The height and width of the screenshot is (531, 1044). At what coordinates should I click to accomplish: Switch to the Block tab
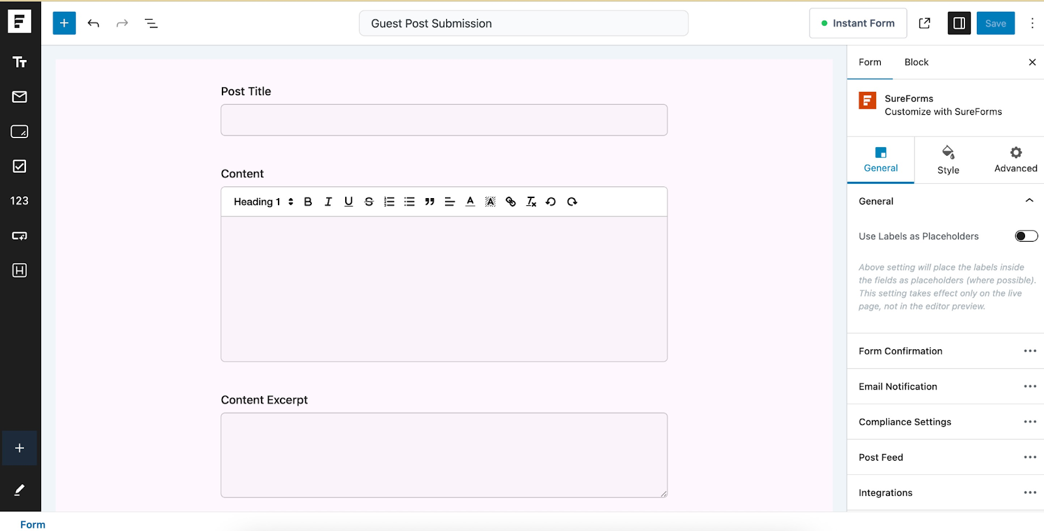pyautogui.click(x=916, y=62)
